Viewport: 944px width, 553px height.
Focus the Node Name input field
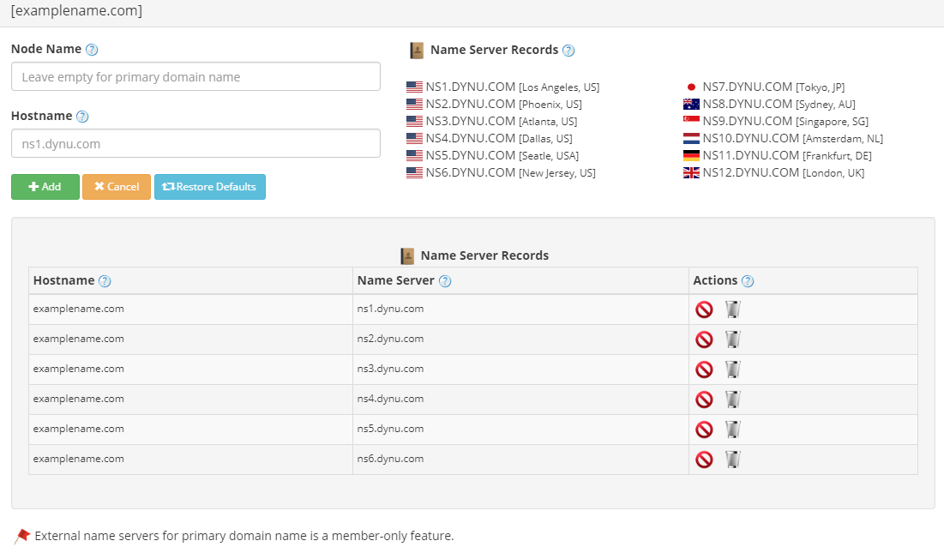pos(195,76)
